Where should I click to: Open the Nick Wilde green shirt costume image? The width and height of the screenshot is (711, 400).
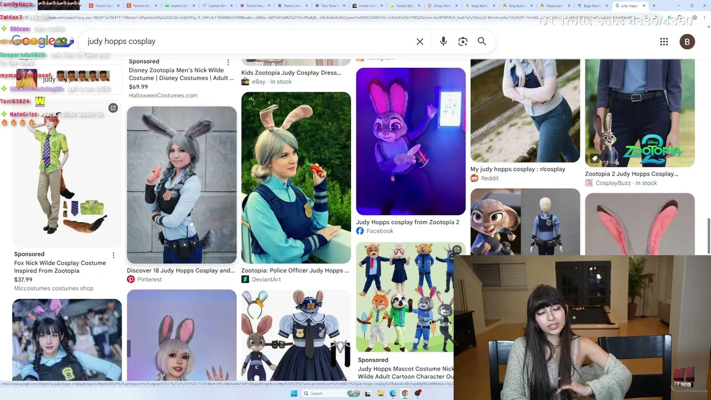67,173
